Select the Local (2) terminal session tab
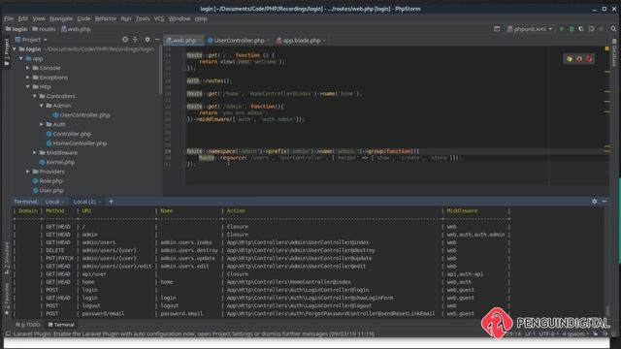 tap(86, 202)
